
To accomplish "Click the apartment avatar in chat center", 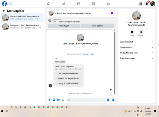I will point(80,38).
